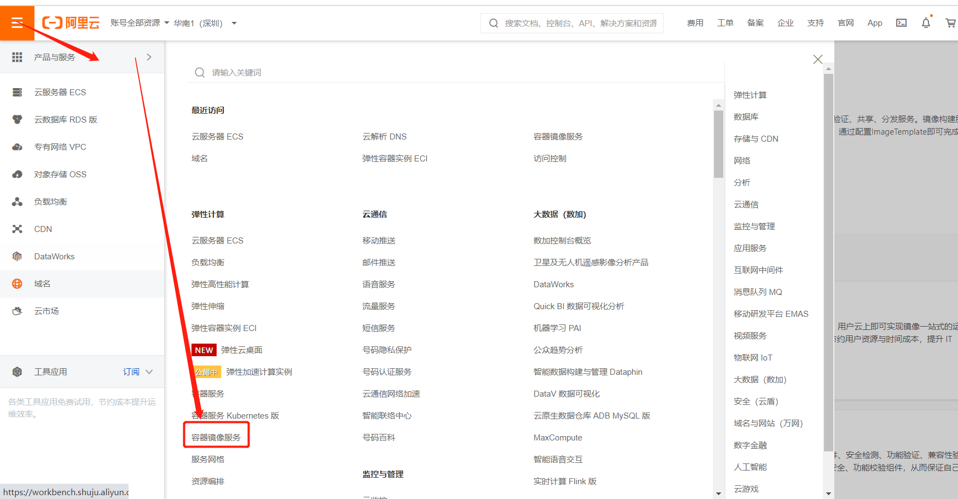Click the keyword search magnifier in panel
The width and height of the screenshot is (958, 499).
click(x=200, y=73)
